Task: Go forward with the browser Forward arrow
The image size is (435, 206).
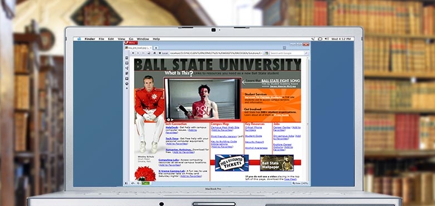Action: coord(138,53)
